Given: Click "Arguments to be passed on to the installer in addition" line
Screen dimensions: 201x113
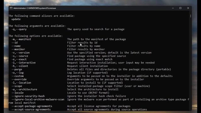Looking at the screenshot, I should point(120,76).
